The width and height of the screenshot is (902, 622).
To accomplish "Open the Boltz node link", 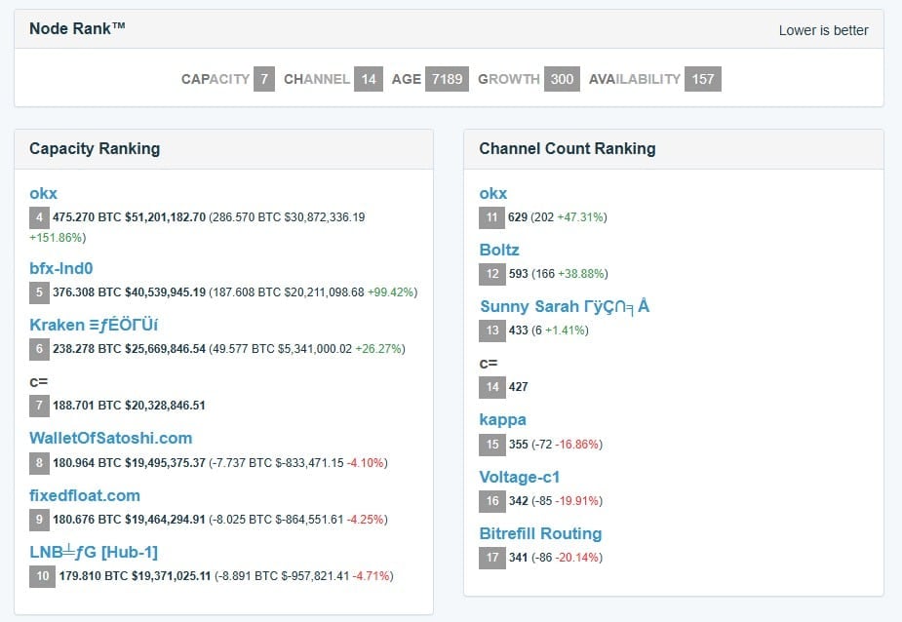I will [x=498, y=250].
